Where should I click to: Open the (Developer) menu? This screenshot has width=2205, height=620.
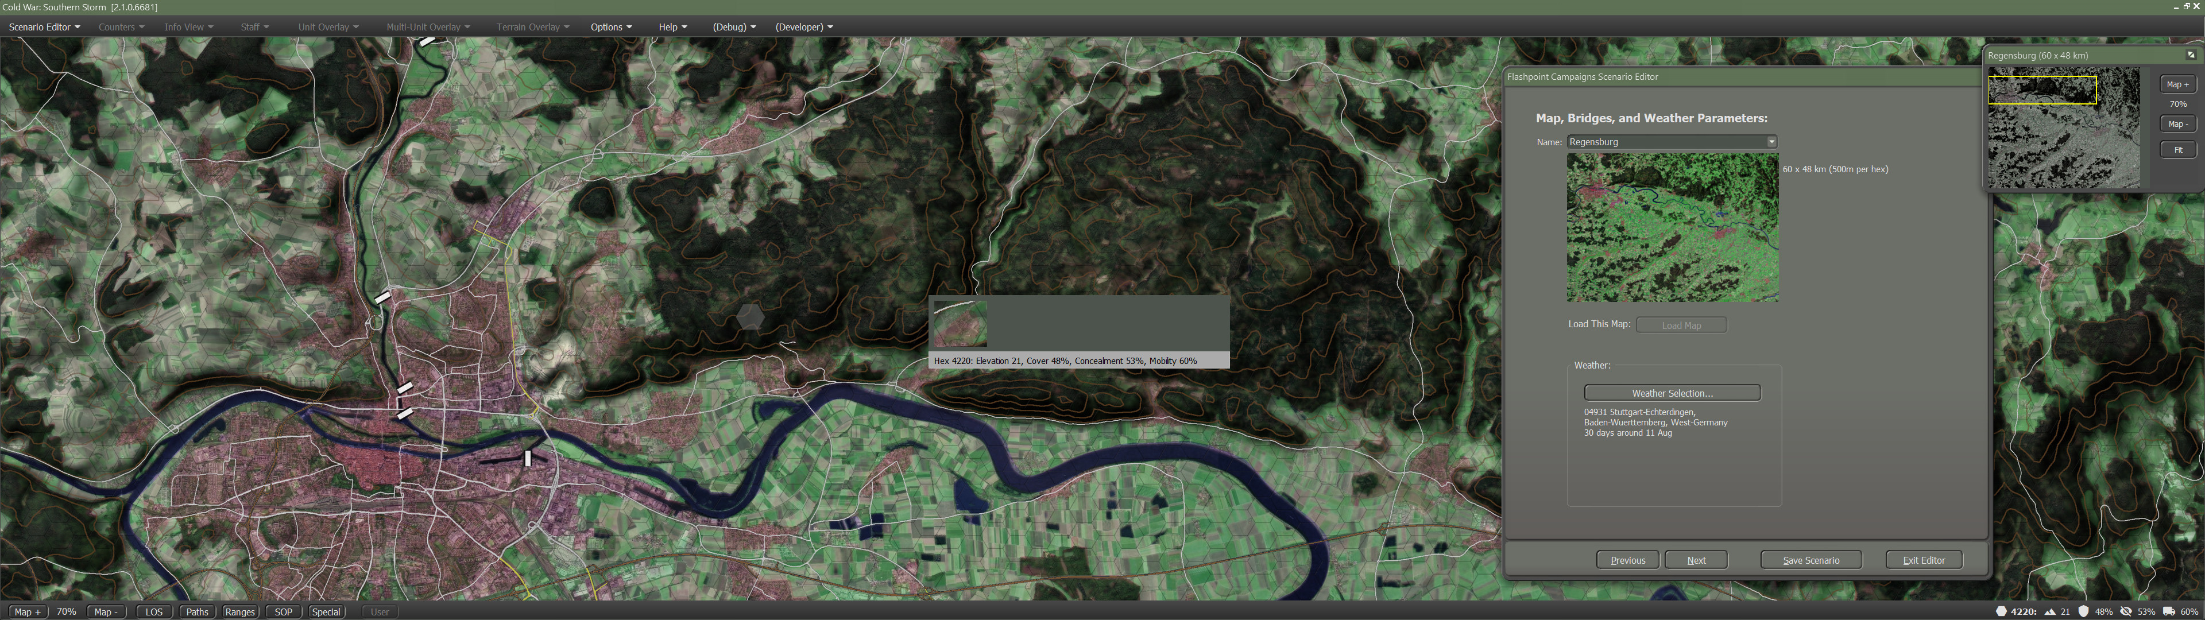click(804, 28)
